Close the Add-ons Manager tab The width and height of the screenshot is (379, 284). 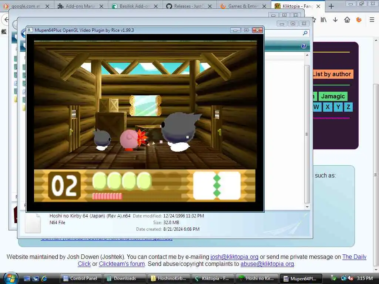(x=101, y=6)
